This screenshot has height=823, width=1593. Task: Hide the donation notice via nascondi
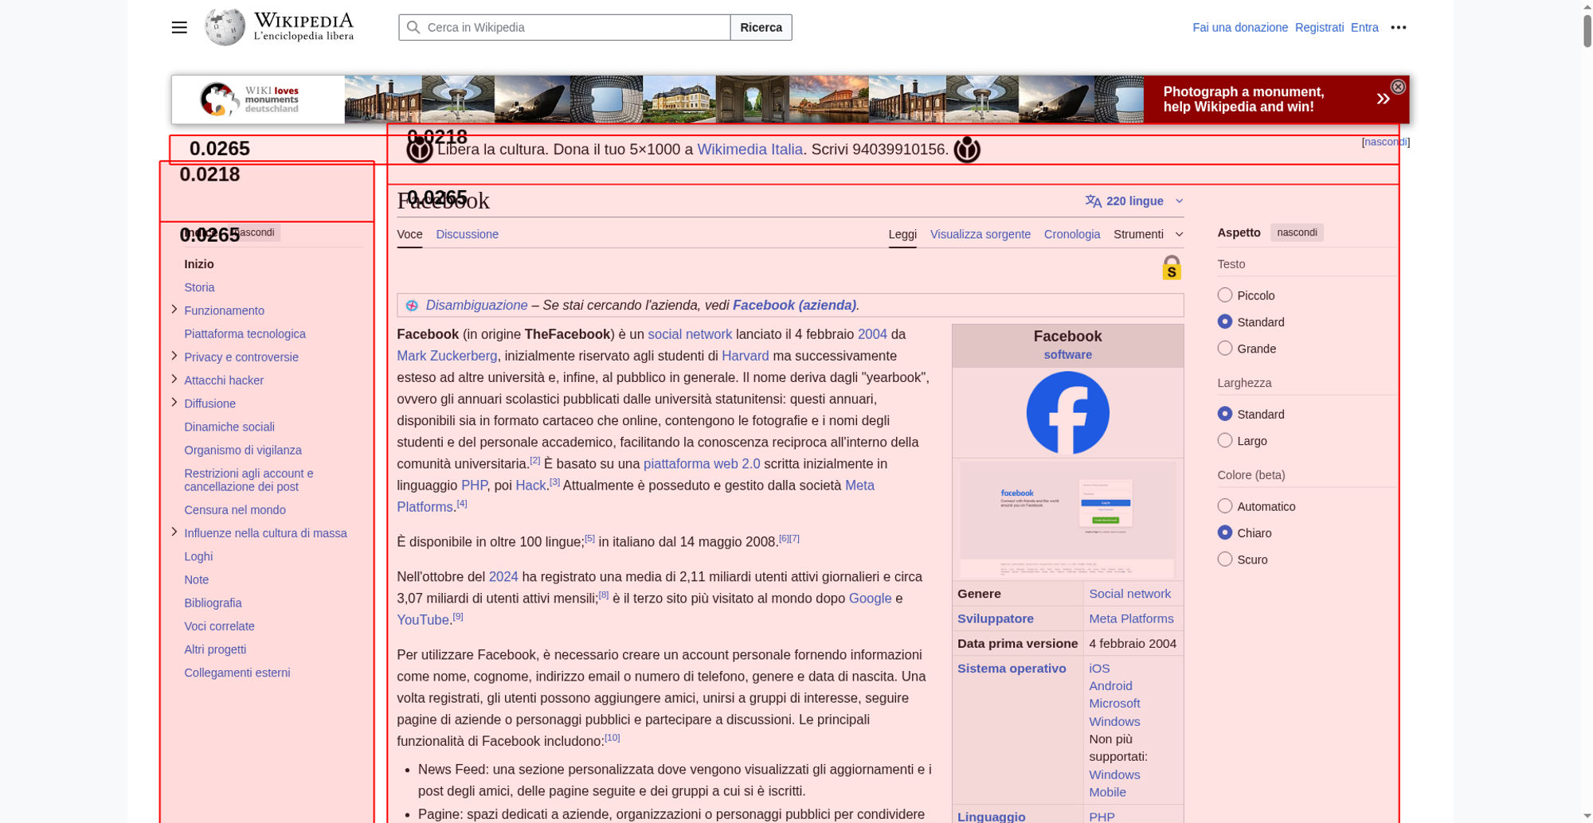click(1385, 142)
